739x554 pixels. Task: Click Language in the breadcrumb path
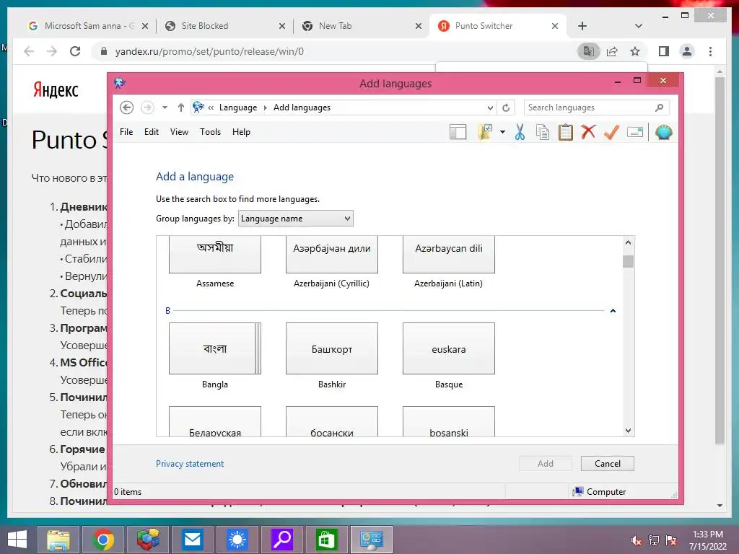238,107
